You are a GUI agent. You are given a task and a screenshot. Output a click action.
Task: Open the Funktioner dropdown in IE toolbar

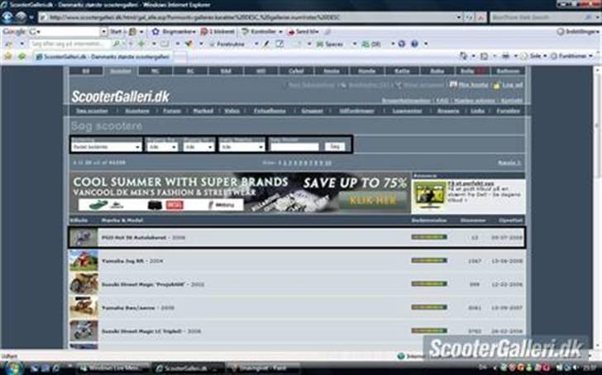575,56
